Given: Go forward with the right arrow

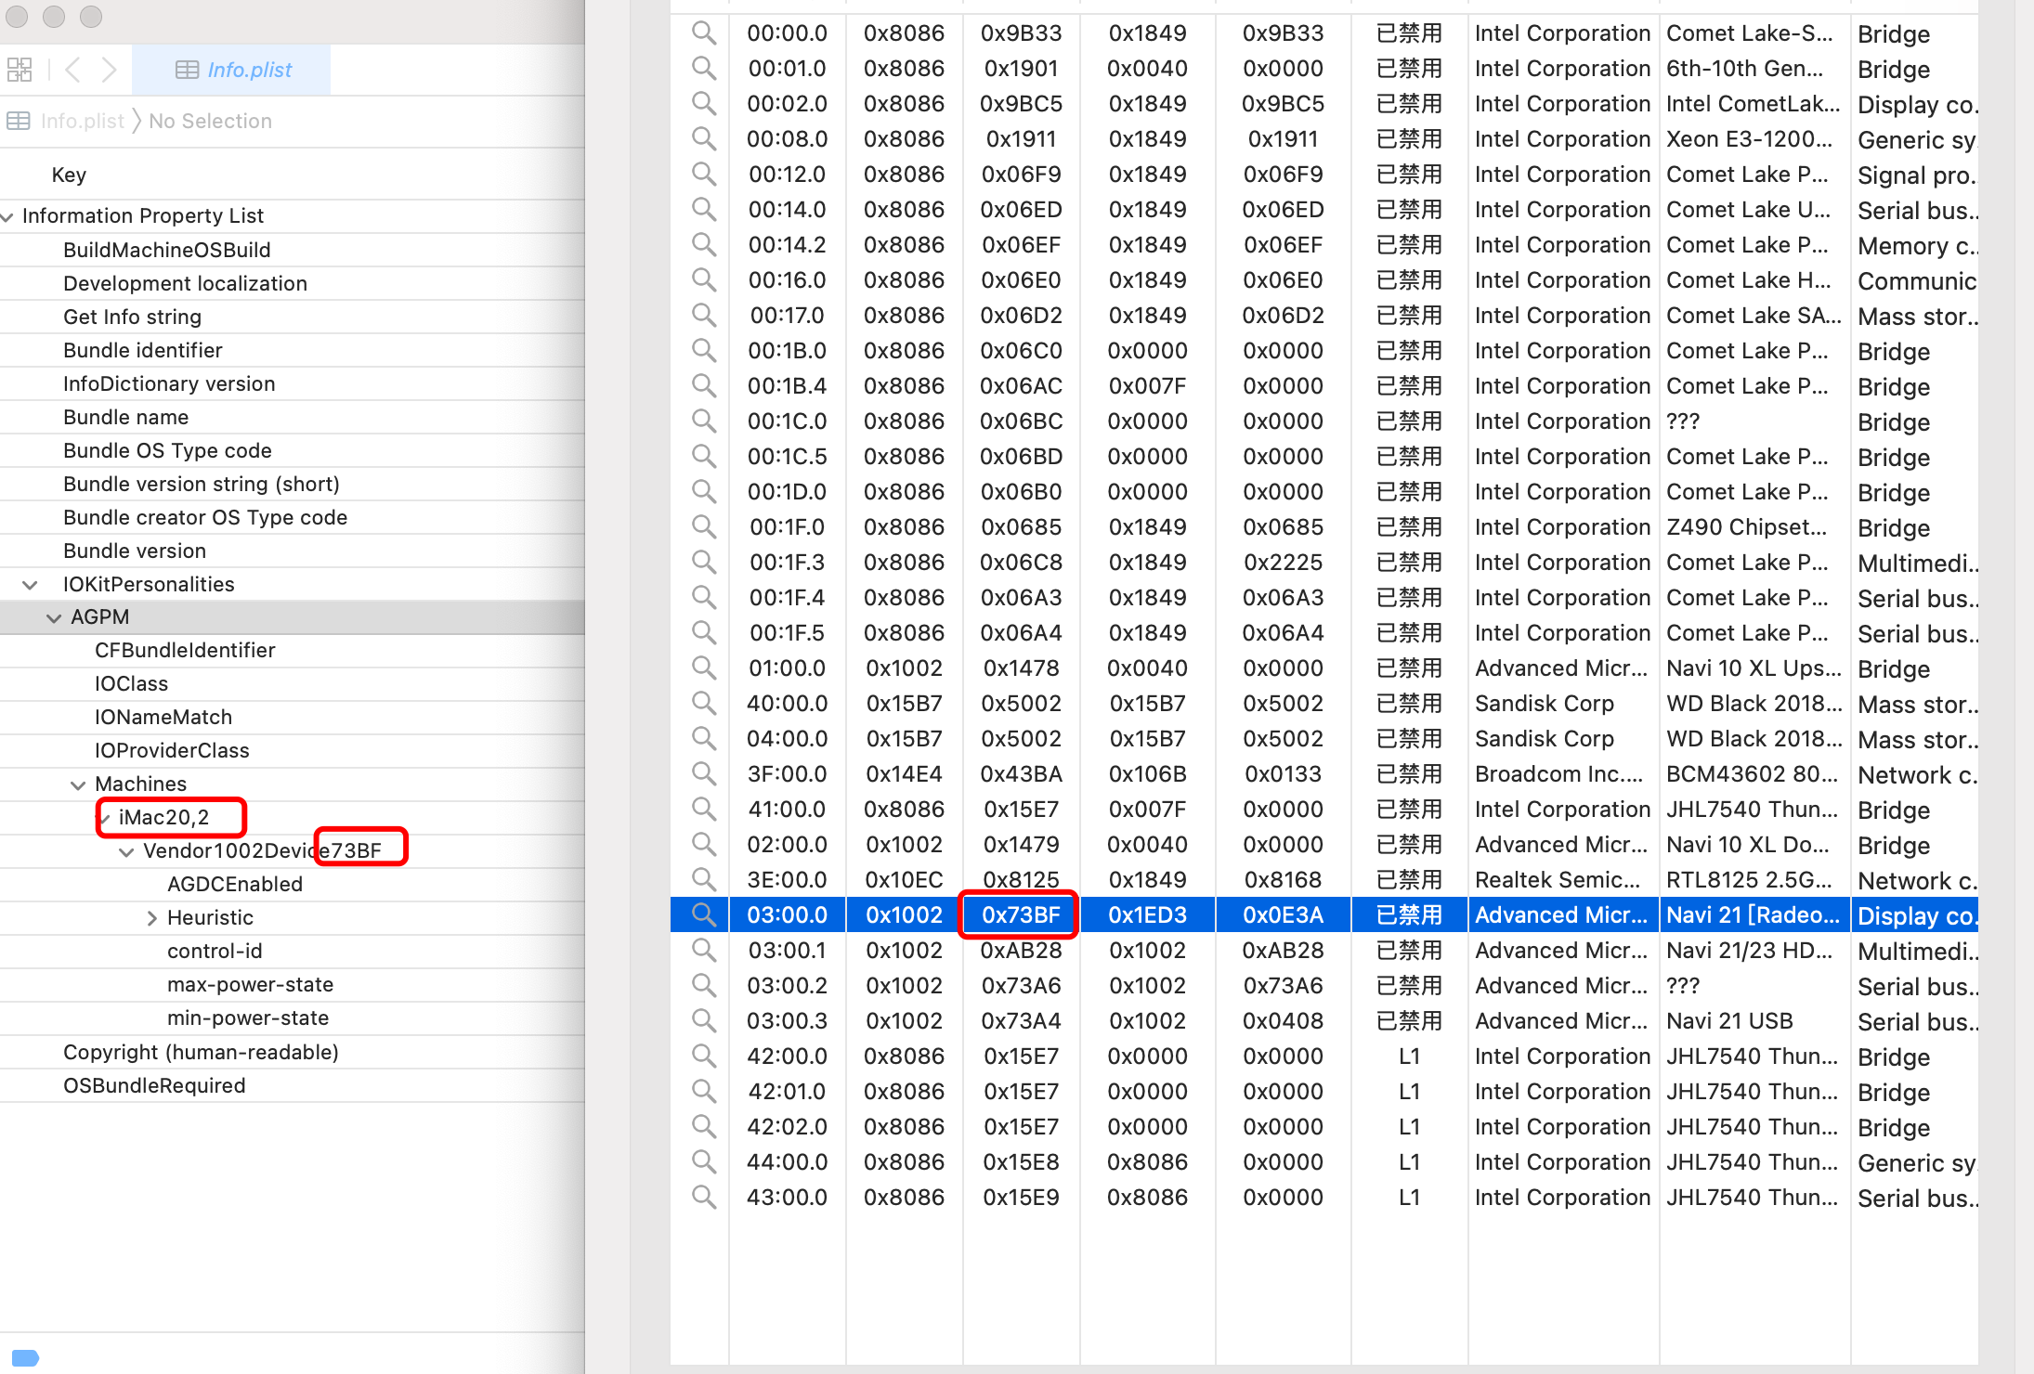Looking at the screenshot, I should [109, 70].
